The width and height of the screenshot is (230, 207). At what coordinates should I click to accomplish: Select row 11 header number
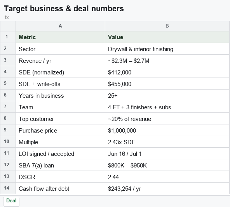tap(8, 154)
